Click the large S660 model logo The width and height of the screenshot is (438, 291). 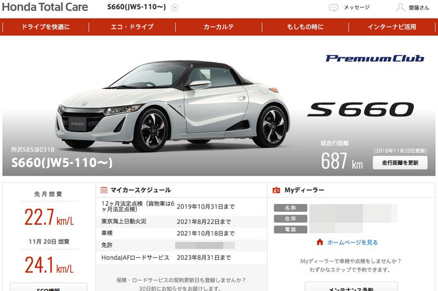361,109
